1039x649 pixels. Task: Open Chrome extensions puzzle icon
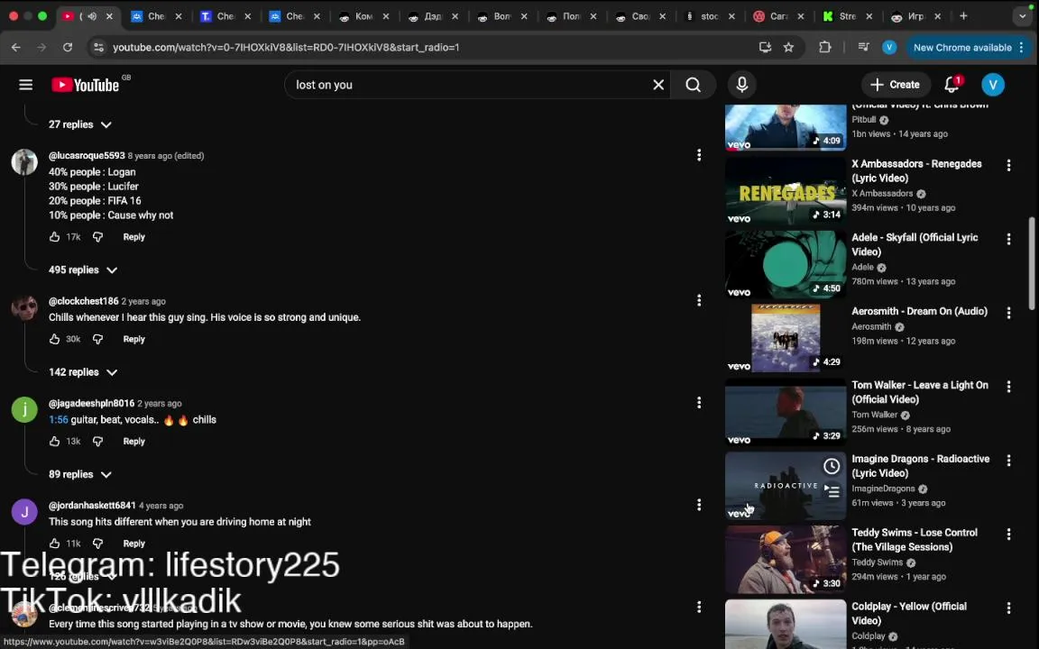tap(825, 47)
